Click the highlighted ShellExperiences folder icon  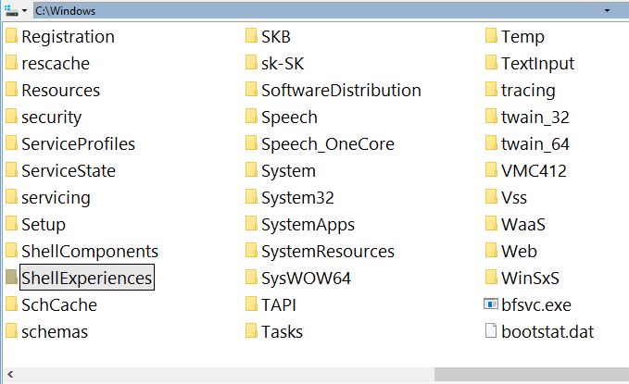click(x=11, y=277)
